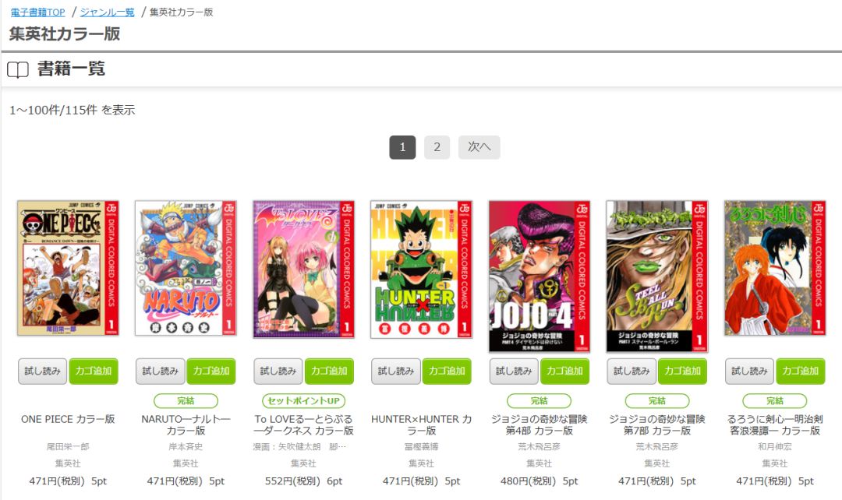Screen dimensions: 842x500
Task: Add ジョジョ第4部 to cart
Action: click(x=564, y=371)
